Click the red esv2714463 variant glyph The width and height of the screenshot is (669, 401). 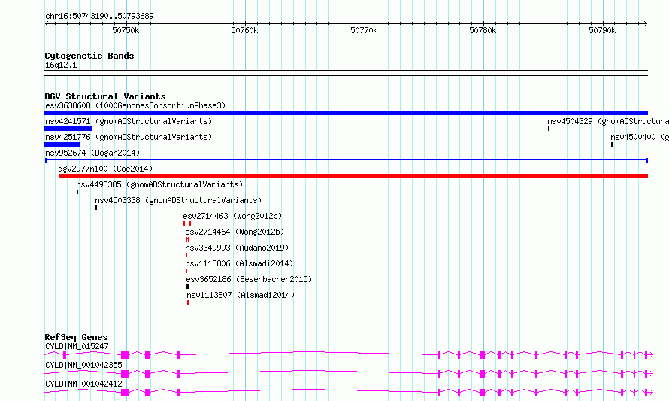coord(187,223)
